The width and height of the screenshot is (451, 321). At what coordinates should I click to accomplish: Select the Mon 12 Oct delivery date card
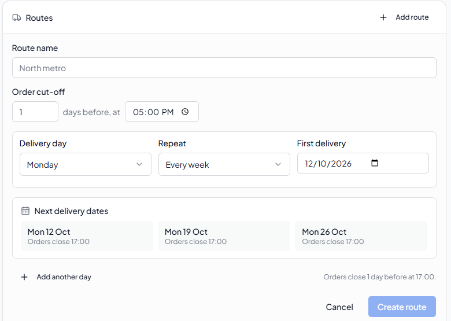(87, 236)
